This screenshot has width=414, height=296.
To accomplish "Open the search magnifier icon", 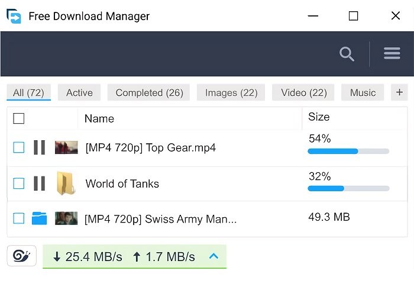I will 347,54.
